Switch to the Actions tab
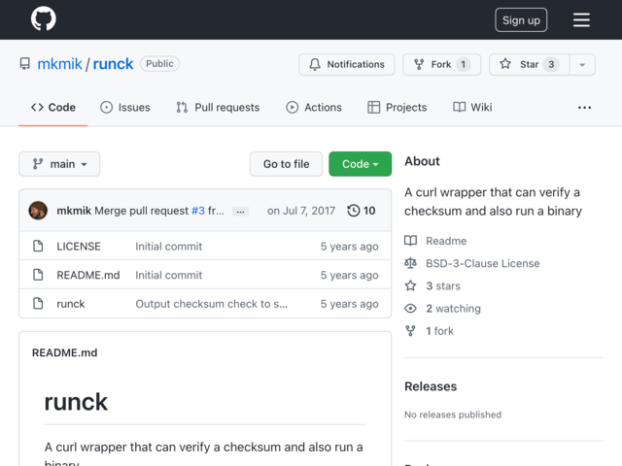 point(314,108)
